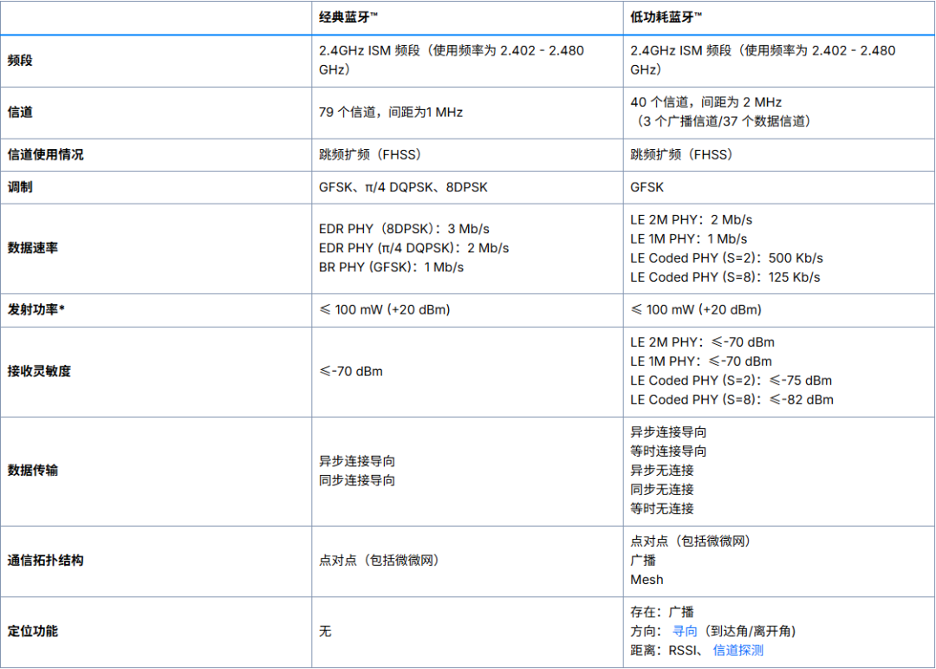Select the text 40 个信道，间距为 2 MHz
This screenshot has width=936, height=669.
705,102
